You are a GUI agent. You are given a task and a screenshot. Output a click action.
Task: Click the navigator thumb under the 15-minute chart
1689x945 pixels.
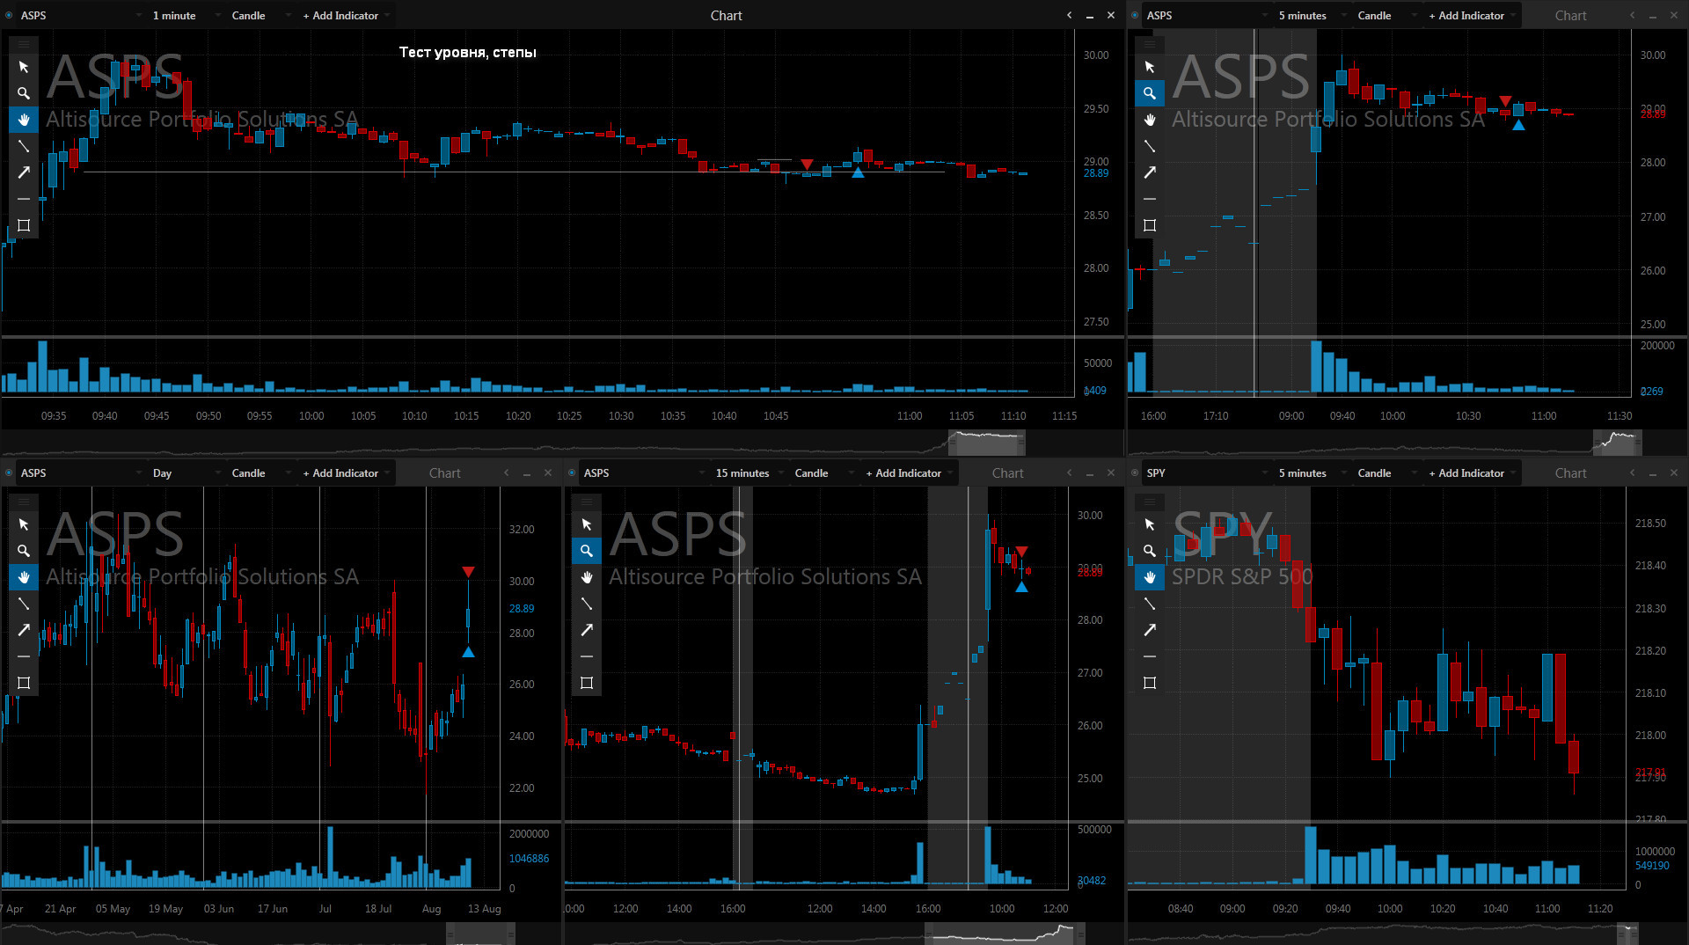click(x=1005, y=934)
